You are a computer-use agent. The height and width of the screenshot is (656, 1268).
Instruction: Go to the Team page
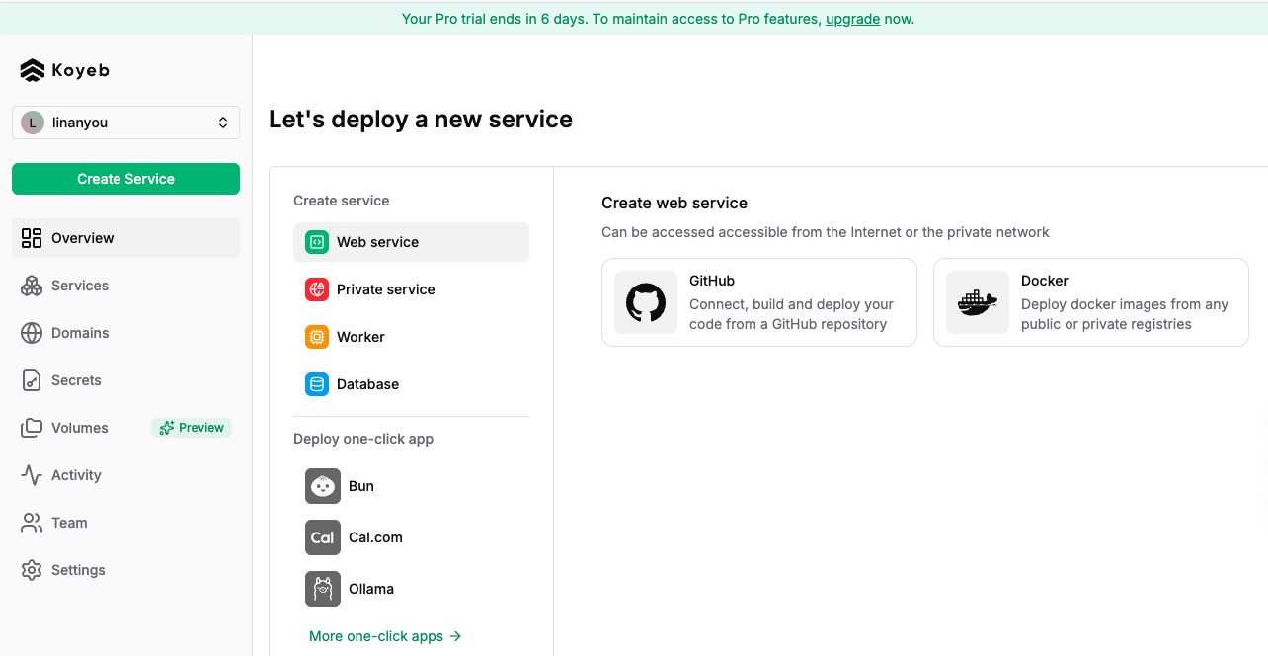69,523
